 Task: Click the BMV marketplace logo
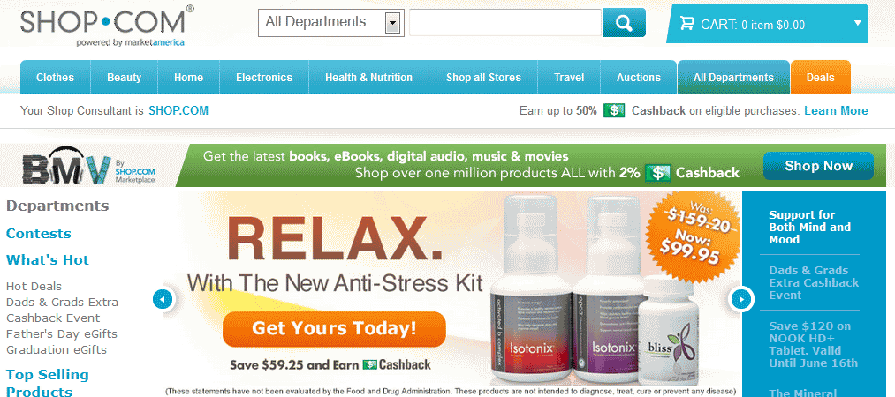89,169
